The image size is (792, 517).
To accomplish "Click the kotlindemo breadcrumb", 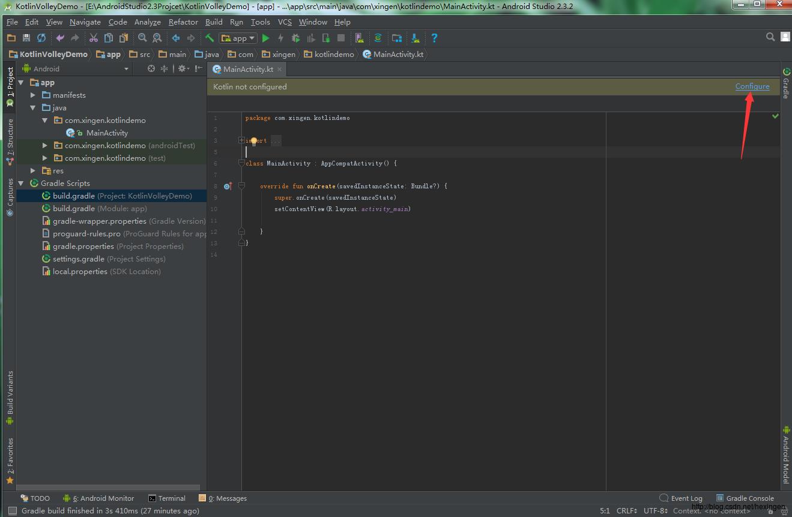I will (330, 54).
